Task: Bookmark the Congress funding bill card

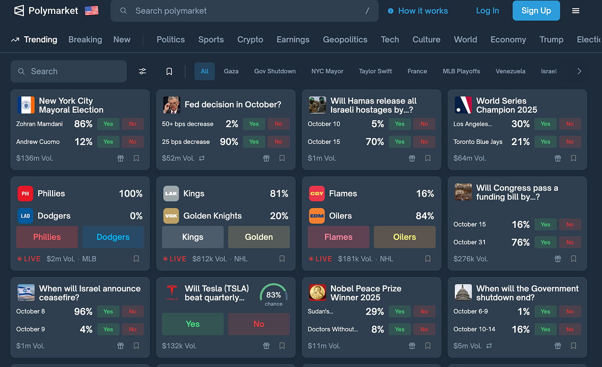Action: pyautogui.click(x=573, y=259)
